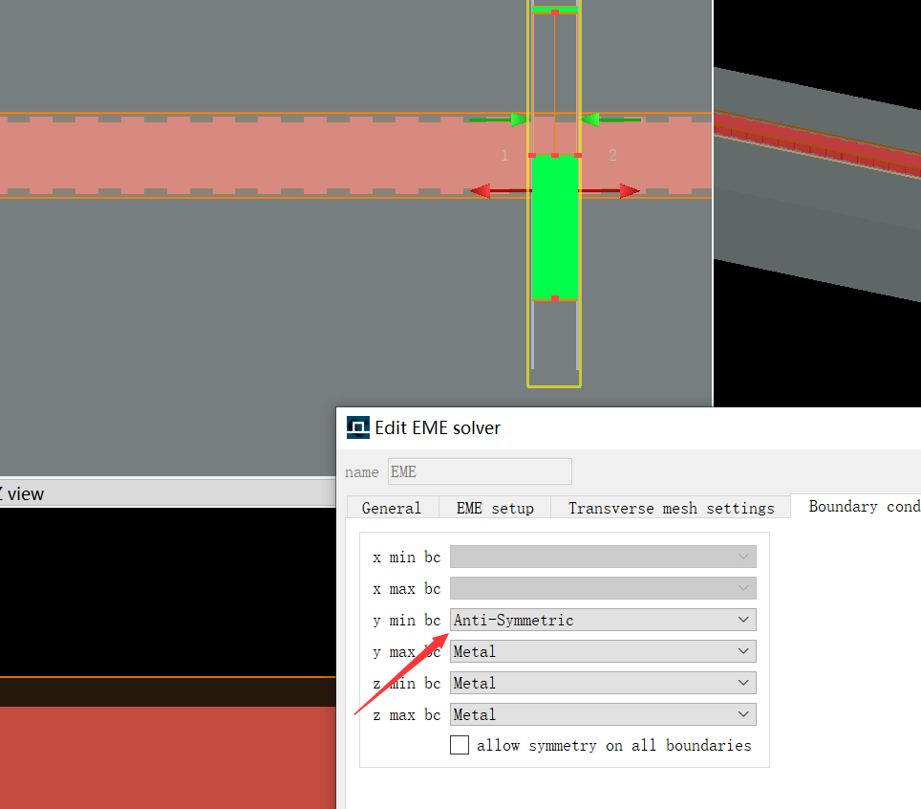This screenshot has width=921, height=809.
Task: Click the Edit EME solver title text
Action: click(x=438, y=428)
